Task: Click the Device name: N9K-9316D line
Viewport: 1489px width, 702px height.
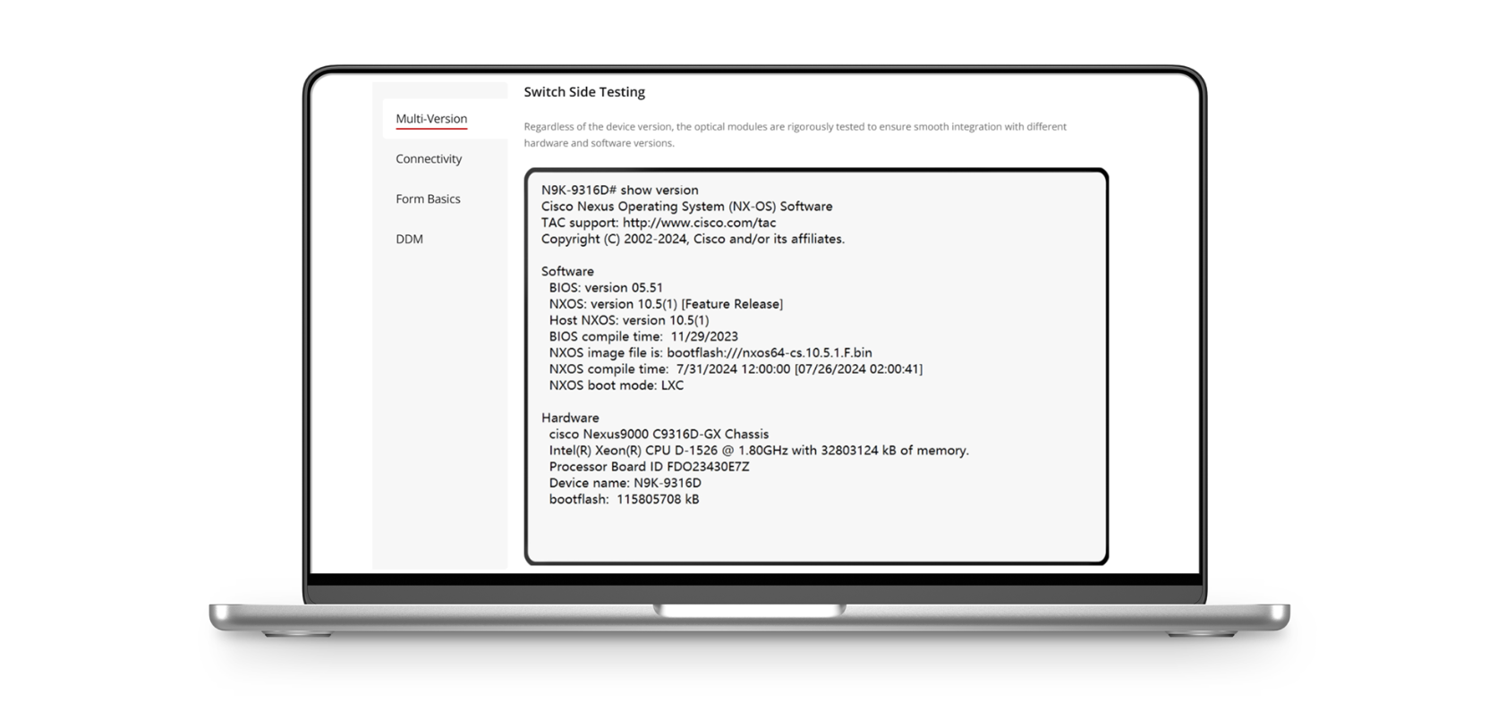Action: click(x=625, y=483)
